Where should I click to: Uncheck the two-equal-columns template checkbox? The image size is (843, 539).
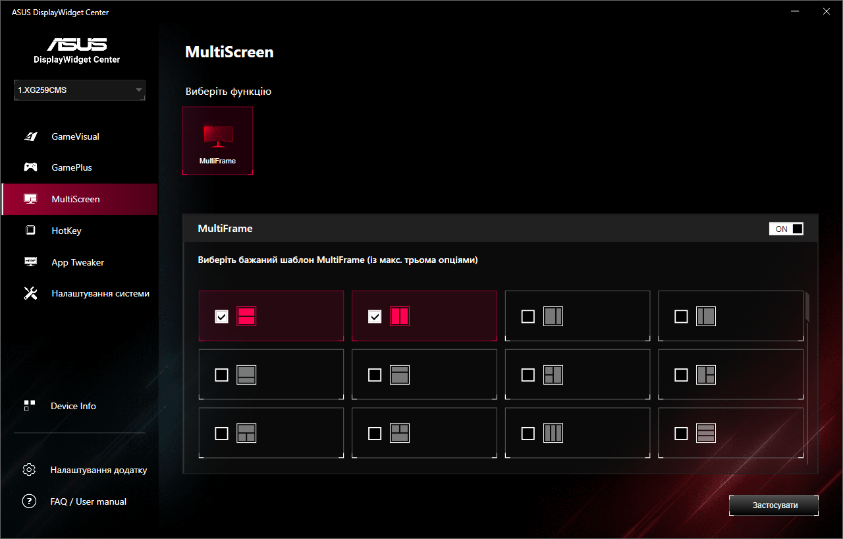click(x=375, y=317)
